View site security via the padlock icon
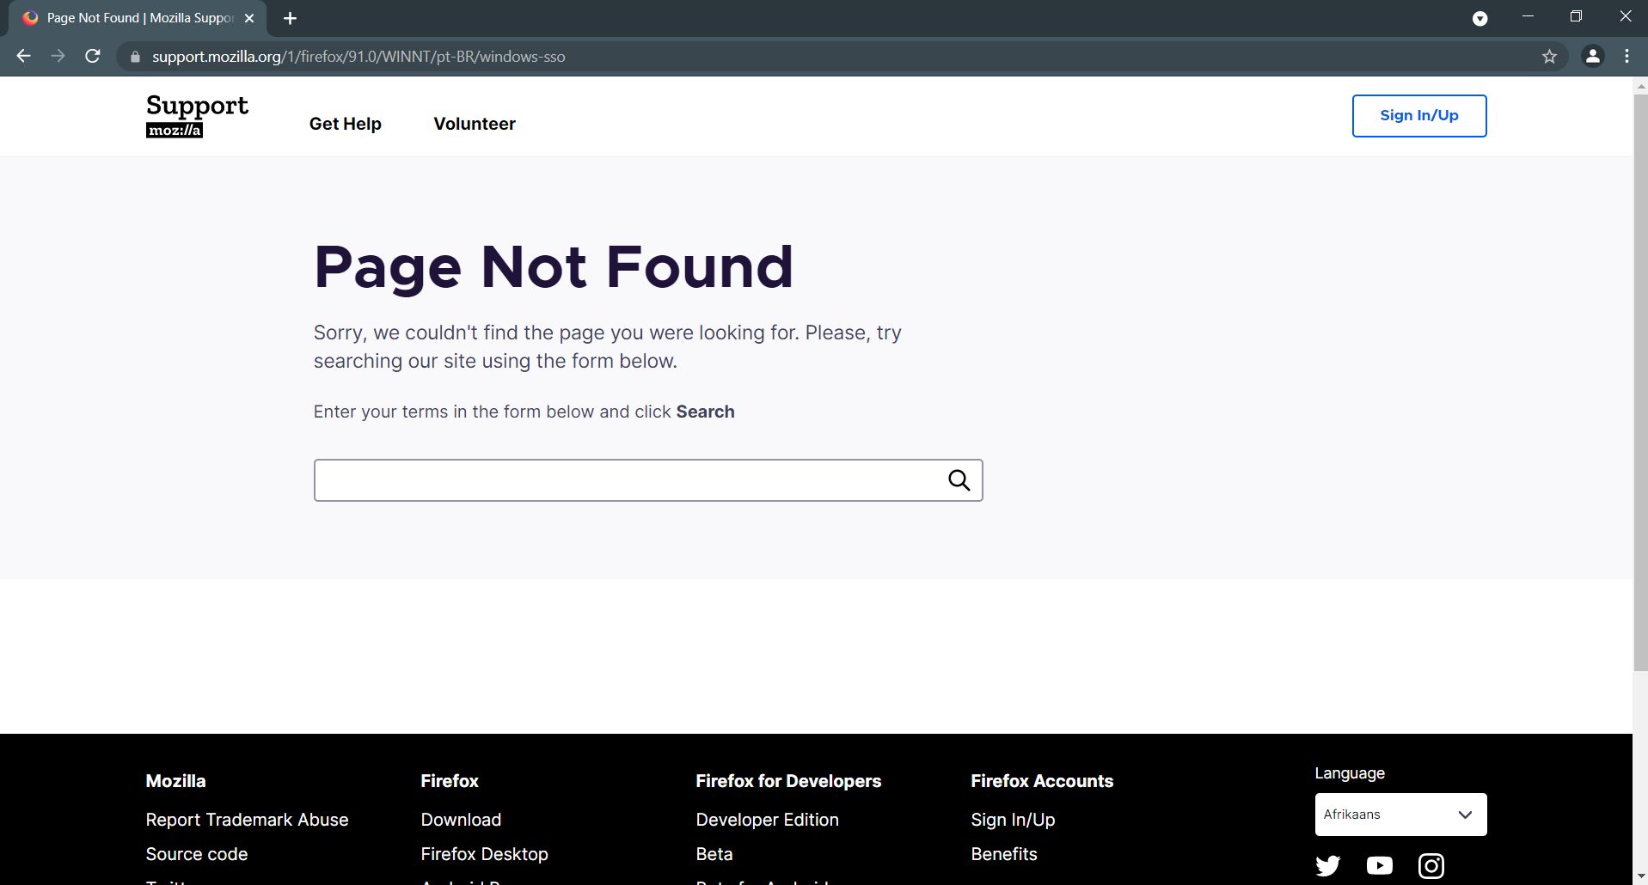This screenshot has height=885, width=1648. point(134,57)
